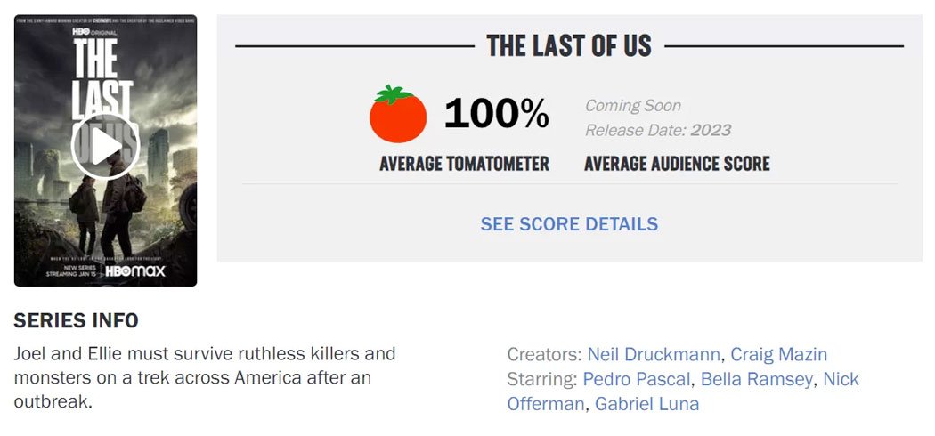Viewport: 935px width, 436px height.
Task: Open SEE SCORE DETAILS link
Action: 569,224
